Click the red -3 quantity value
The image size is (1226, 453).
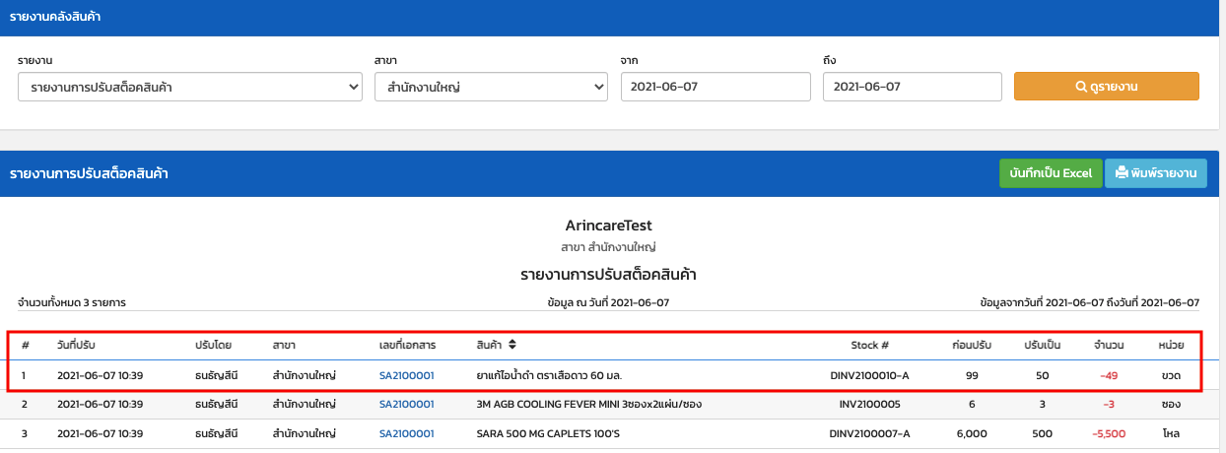[1109, 404]
